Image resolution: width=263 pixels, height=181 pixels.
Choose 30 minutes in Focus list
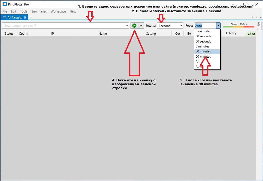(x=207, y=51)
